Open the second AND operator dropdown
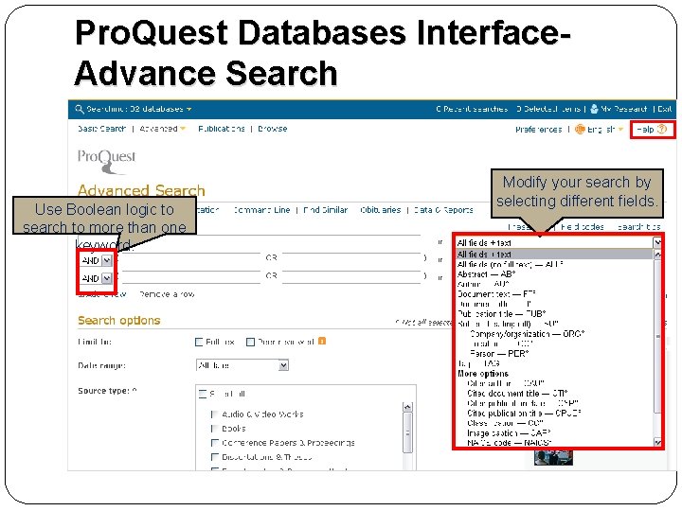The width and height of the screenshot is (682, 511). [106, 278]
